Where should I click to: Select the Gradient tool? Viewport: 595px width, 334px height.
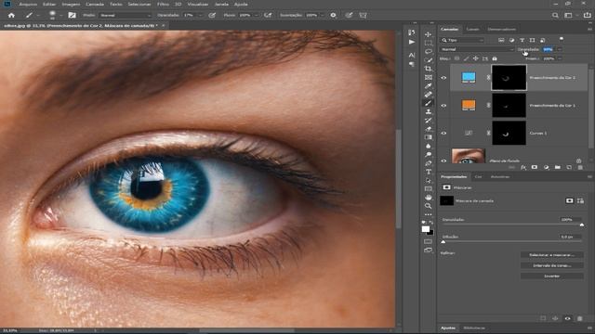coord(428,137)
